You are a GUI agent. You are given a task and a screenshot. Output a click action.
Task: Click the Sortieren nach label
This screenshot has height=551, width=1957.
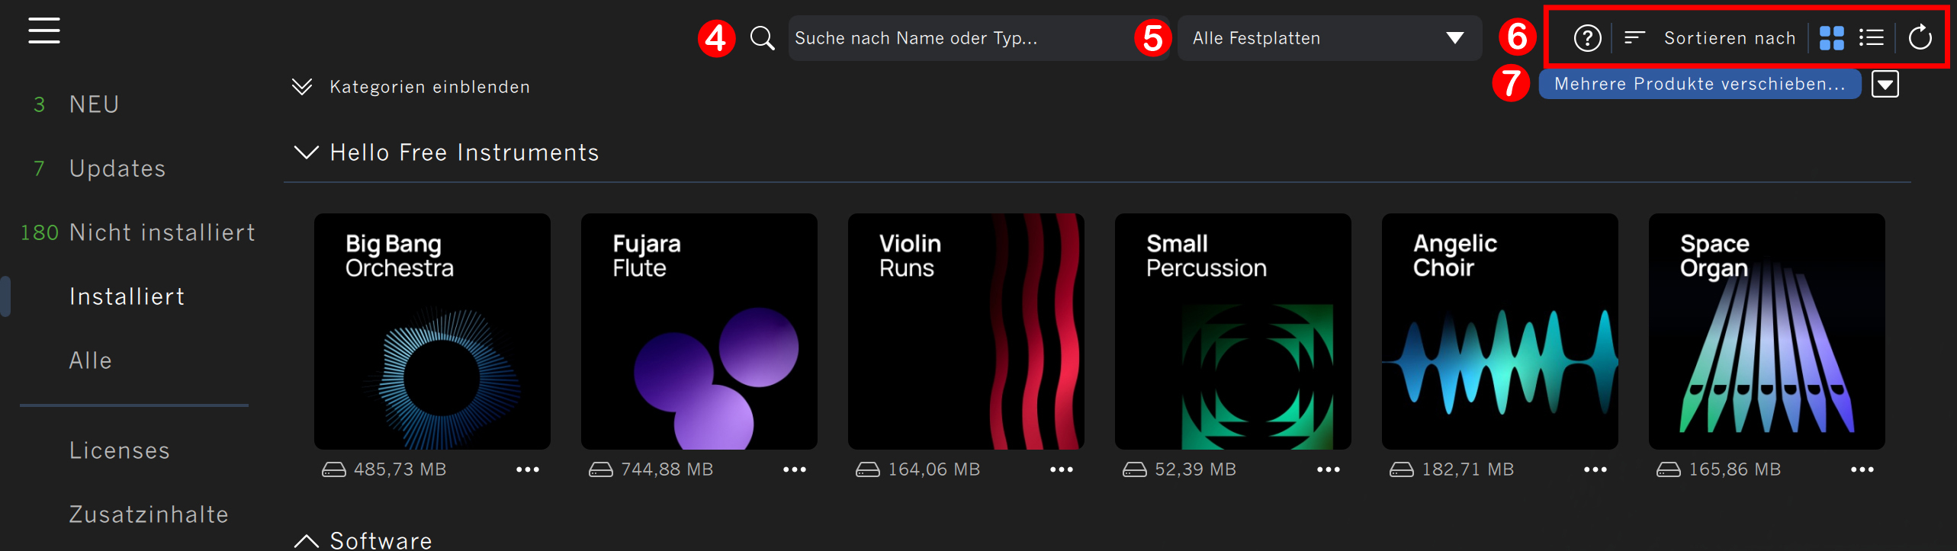pos(1730,38)
